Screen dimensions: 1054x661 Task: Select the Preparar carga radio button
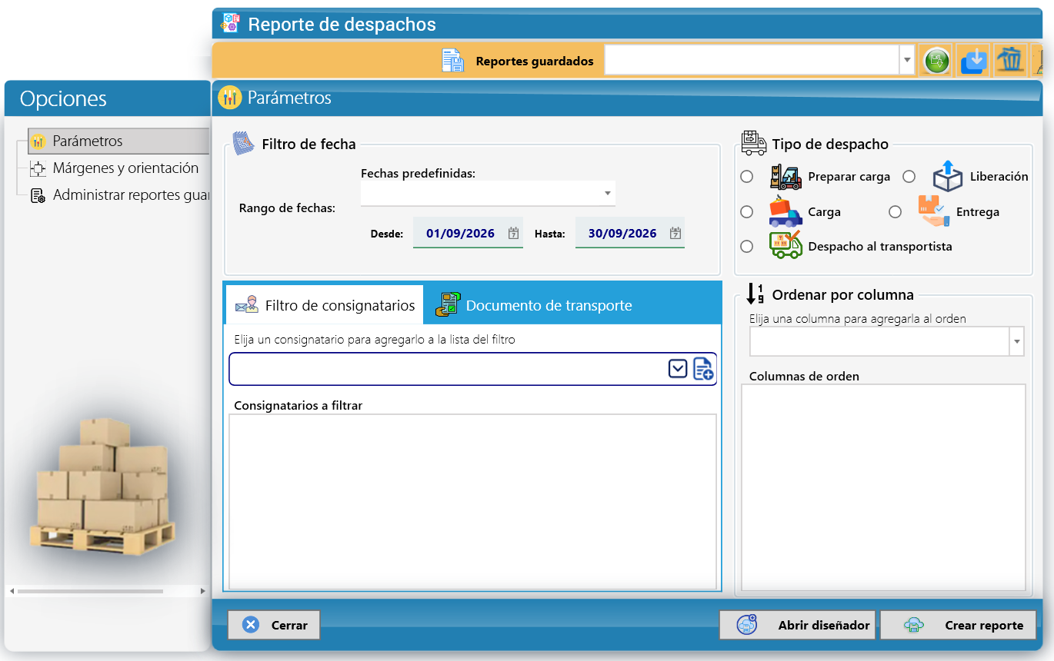(746, 177)
